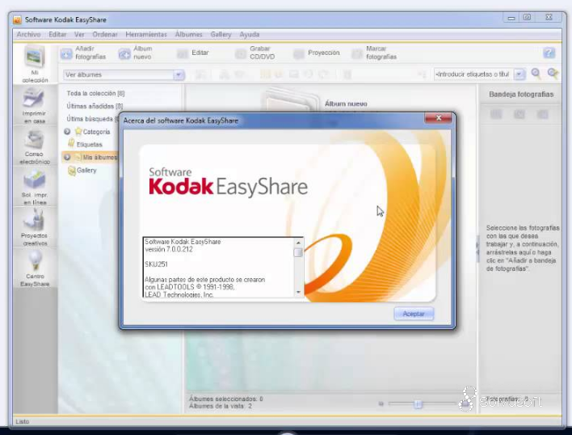Click Álbumes de la vista: 2 text
The image size is (572, 435).
click(x=221, y=406)
